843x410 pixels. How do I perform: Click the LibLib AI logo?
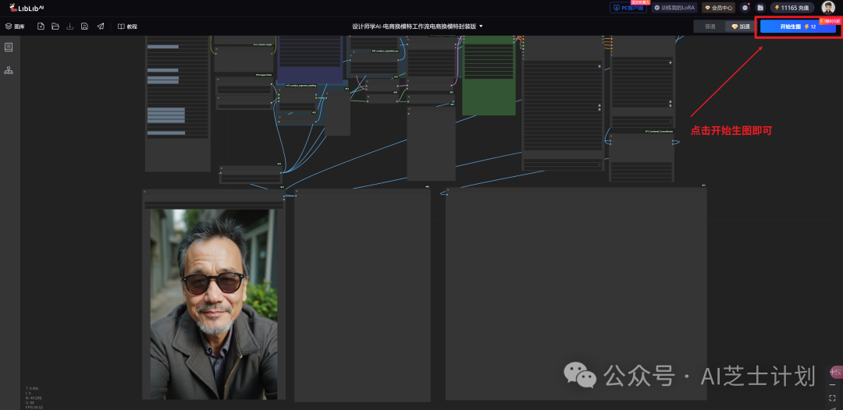(25, 8)
